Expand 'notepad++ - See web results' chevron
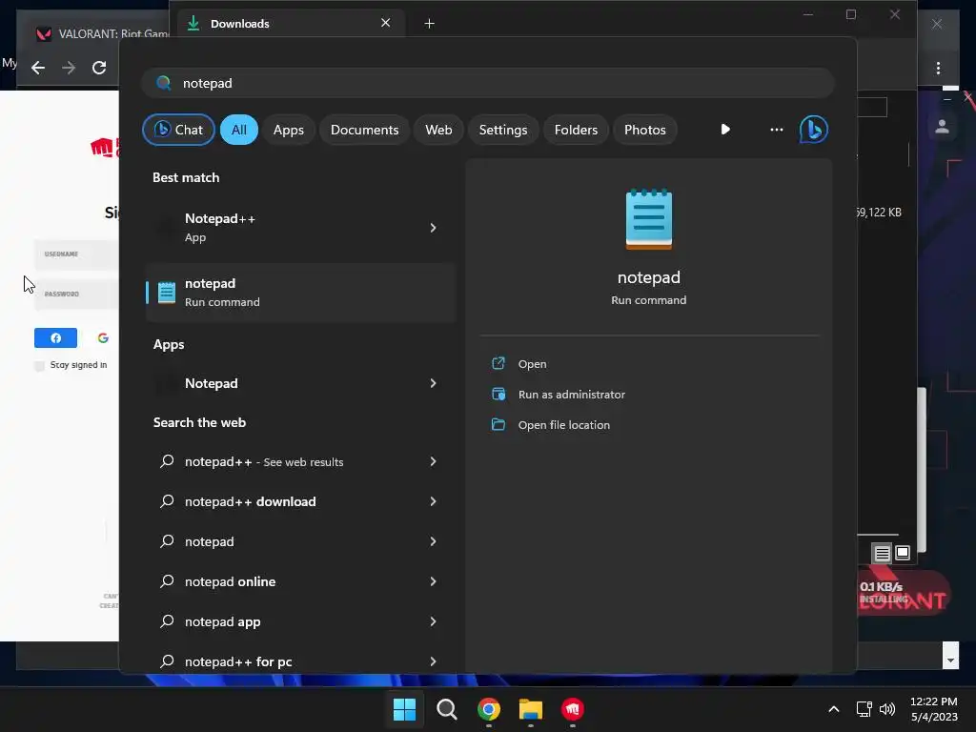 [x=434, y=462]
